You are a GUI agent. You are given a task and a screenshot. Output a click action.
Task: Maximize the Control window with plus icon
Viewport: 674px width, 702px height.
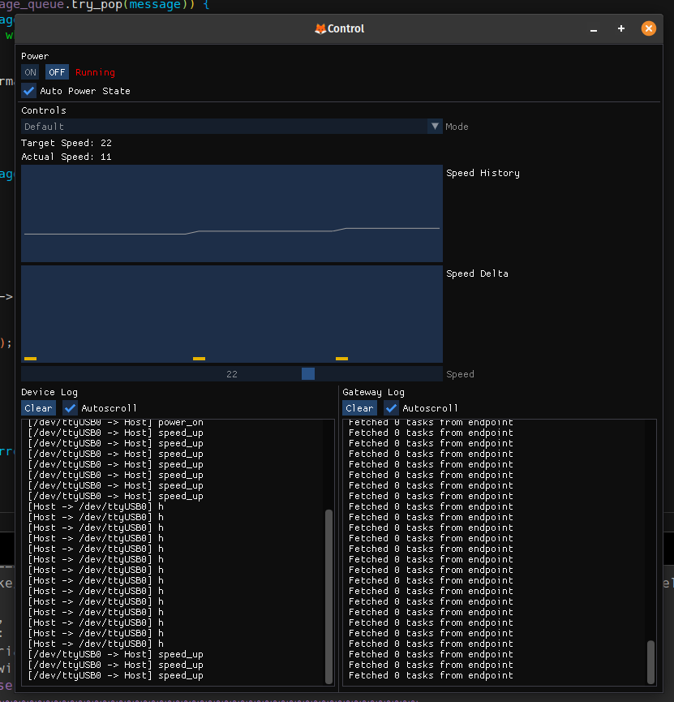[x=621, y=28]
